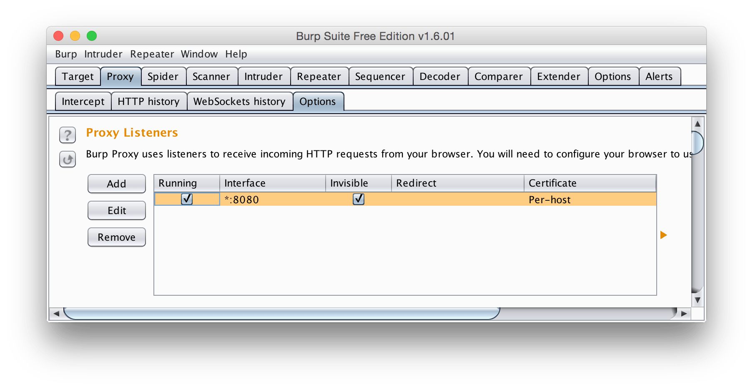The width and height of the screenshot is (753, 389).
Task: Click the horizontal scrollbar left arrow
Action: tap(56, 314)
